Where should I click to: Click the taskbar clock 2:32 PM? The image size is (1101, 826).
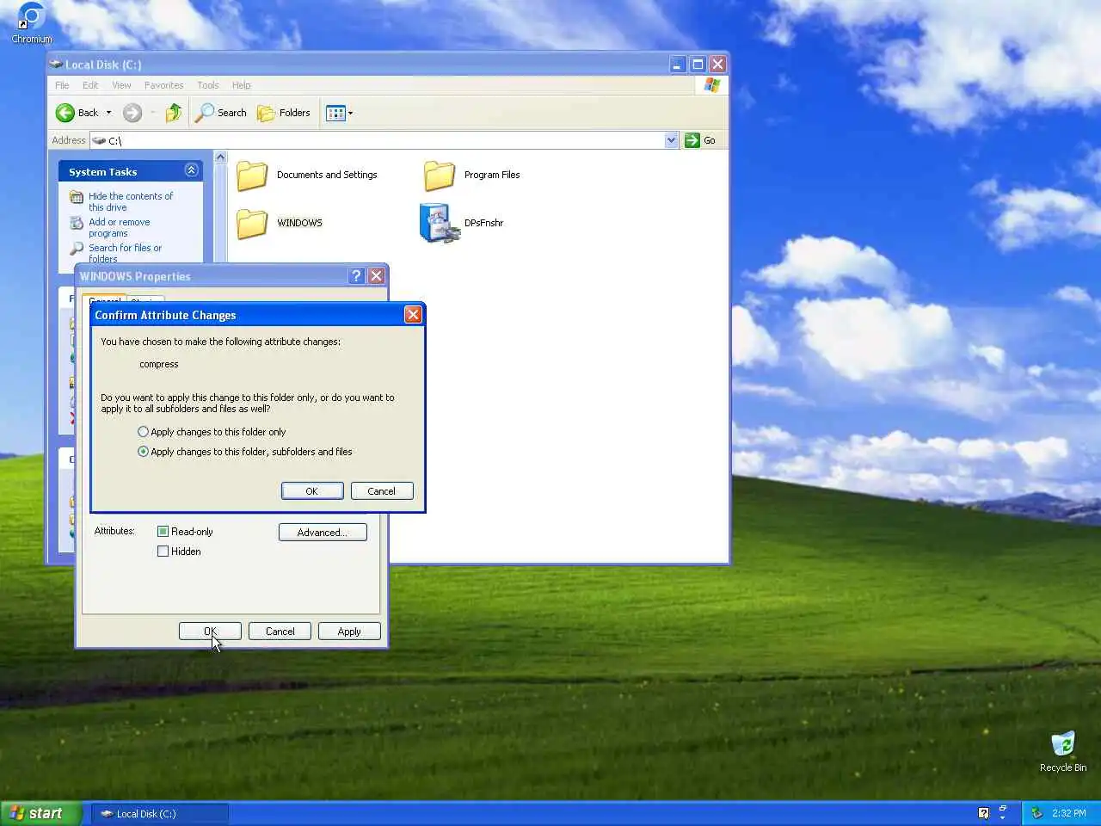click(x=1068, y=813)
